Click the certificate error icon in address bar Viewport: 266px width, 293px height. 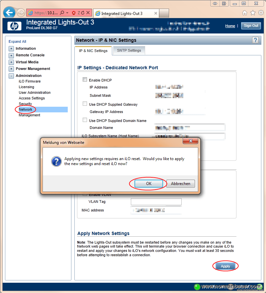point(74,13)
